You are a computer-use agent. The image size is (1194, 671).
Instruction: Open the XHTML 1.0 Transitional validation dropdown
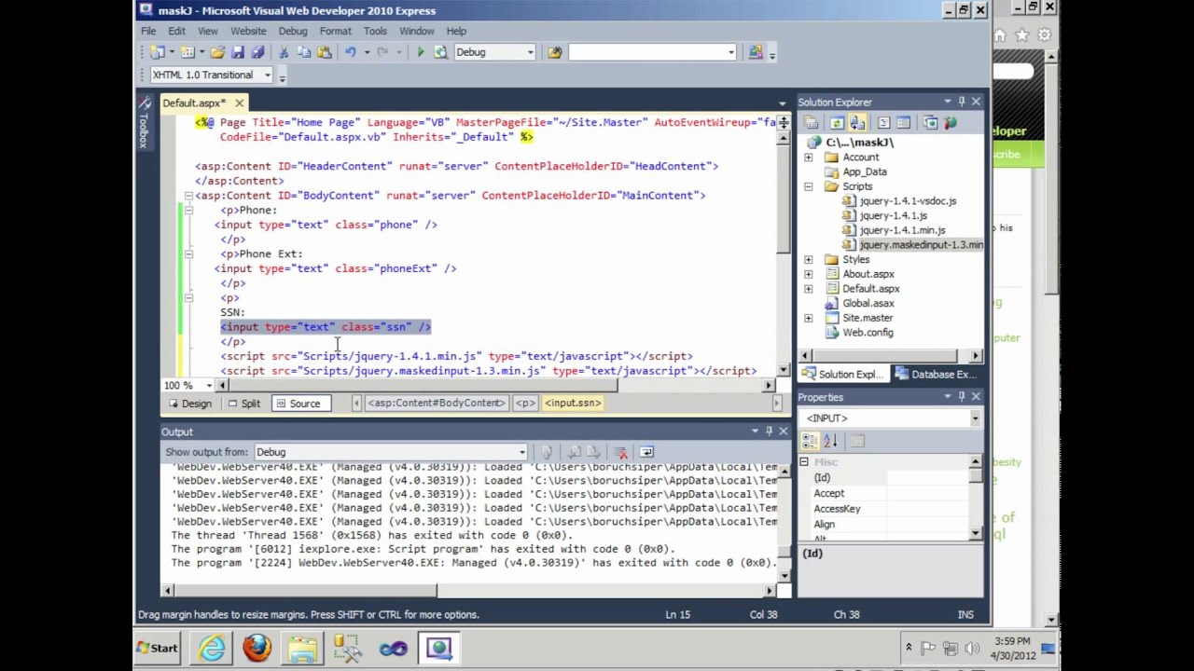267,75
